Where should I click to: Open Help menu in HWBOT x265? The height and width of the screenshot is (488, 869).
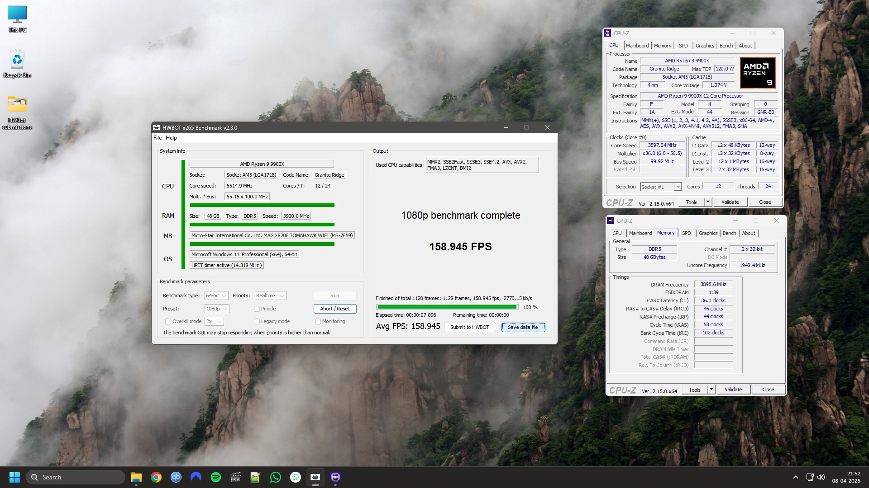click(x=171, y=138)
